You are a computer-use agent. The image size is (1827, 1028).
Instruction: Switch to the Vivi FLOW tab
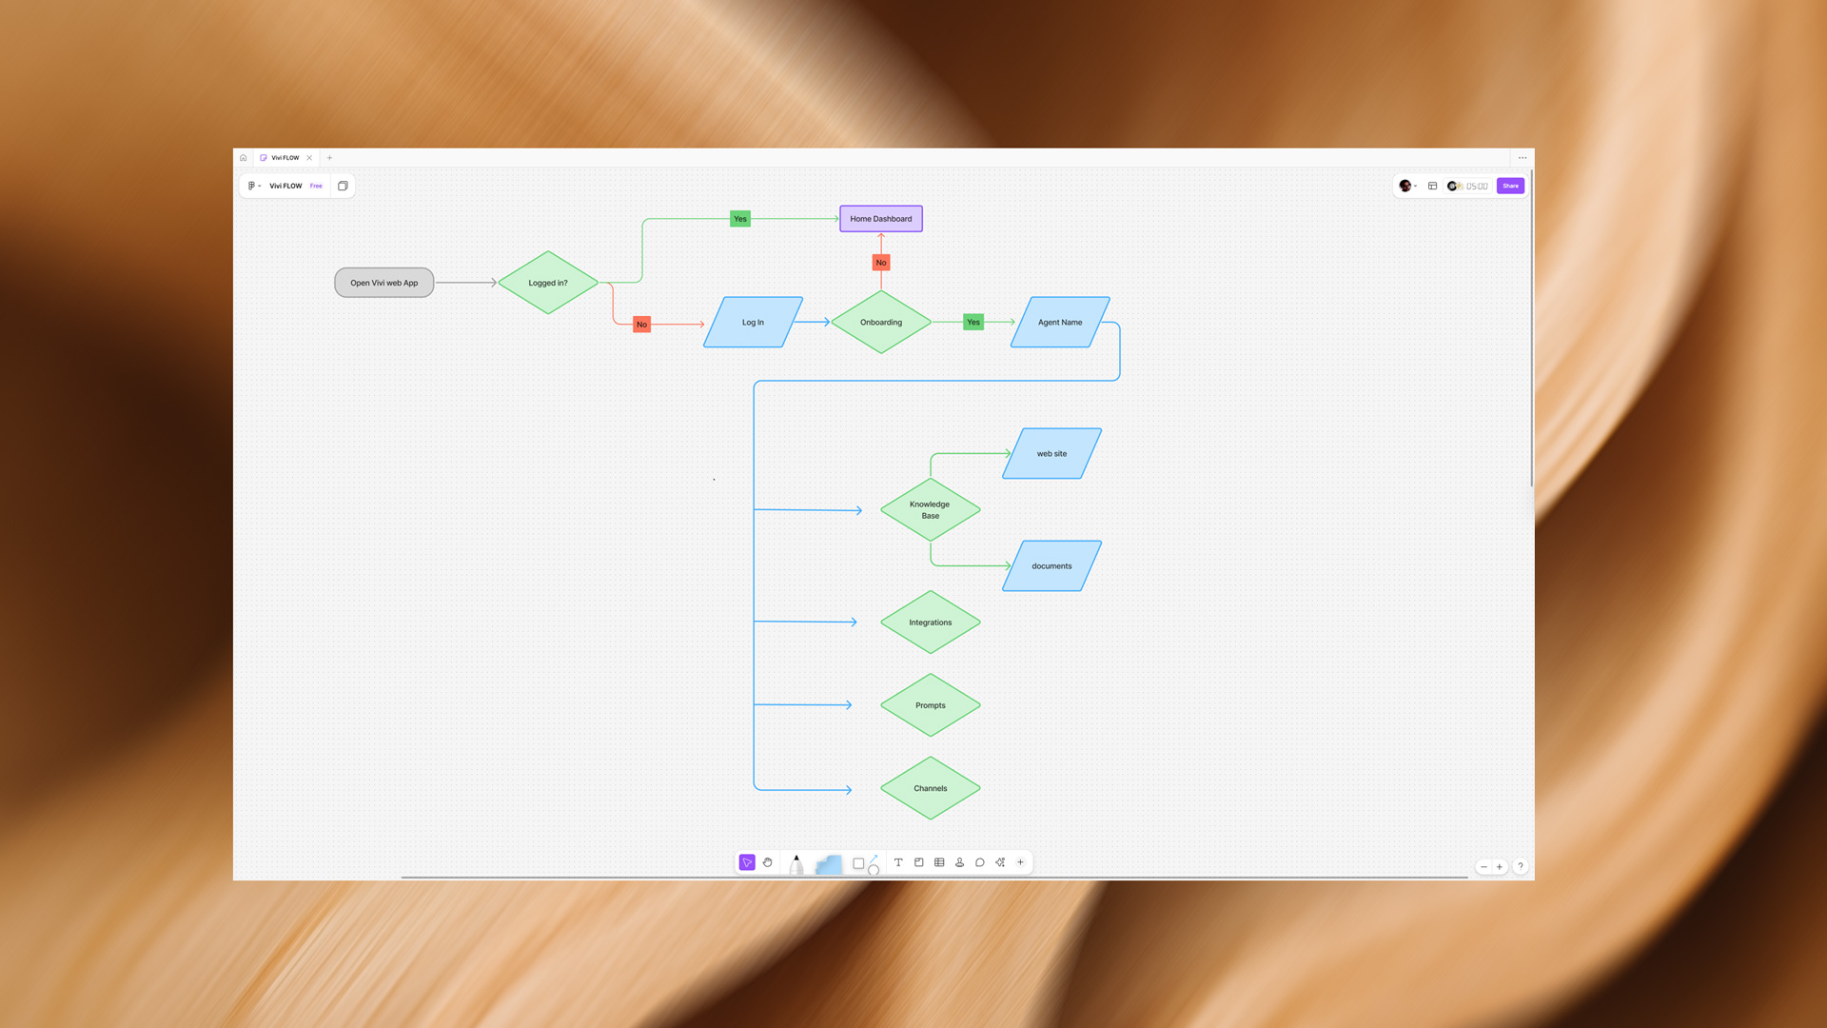click(x=285, y=158)
